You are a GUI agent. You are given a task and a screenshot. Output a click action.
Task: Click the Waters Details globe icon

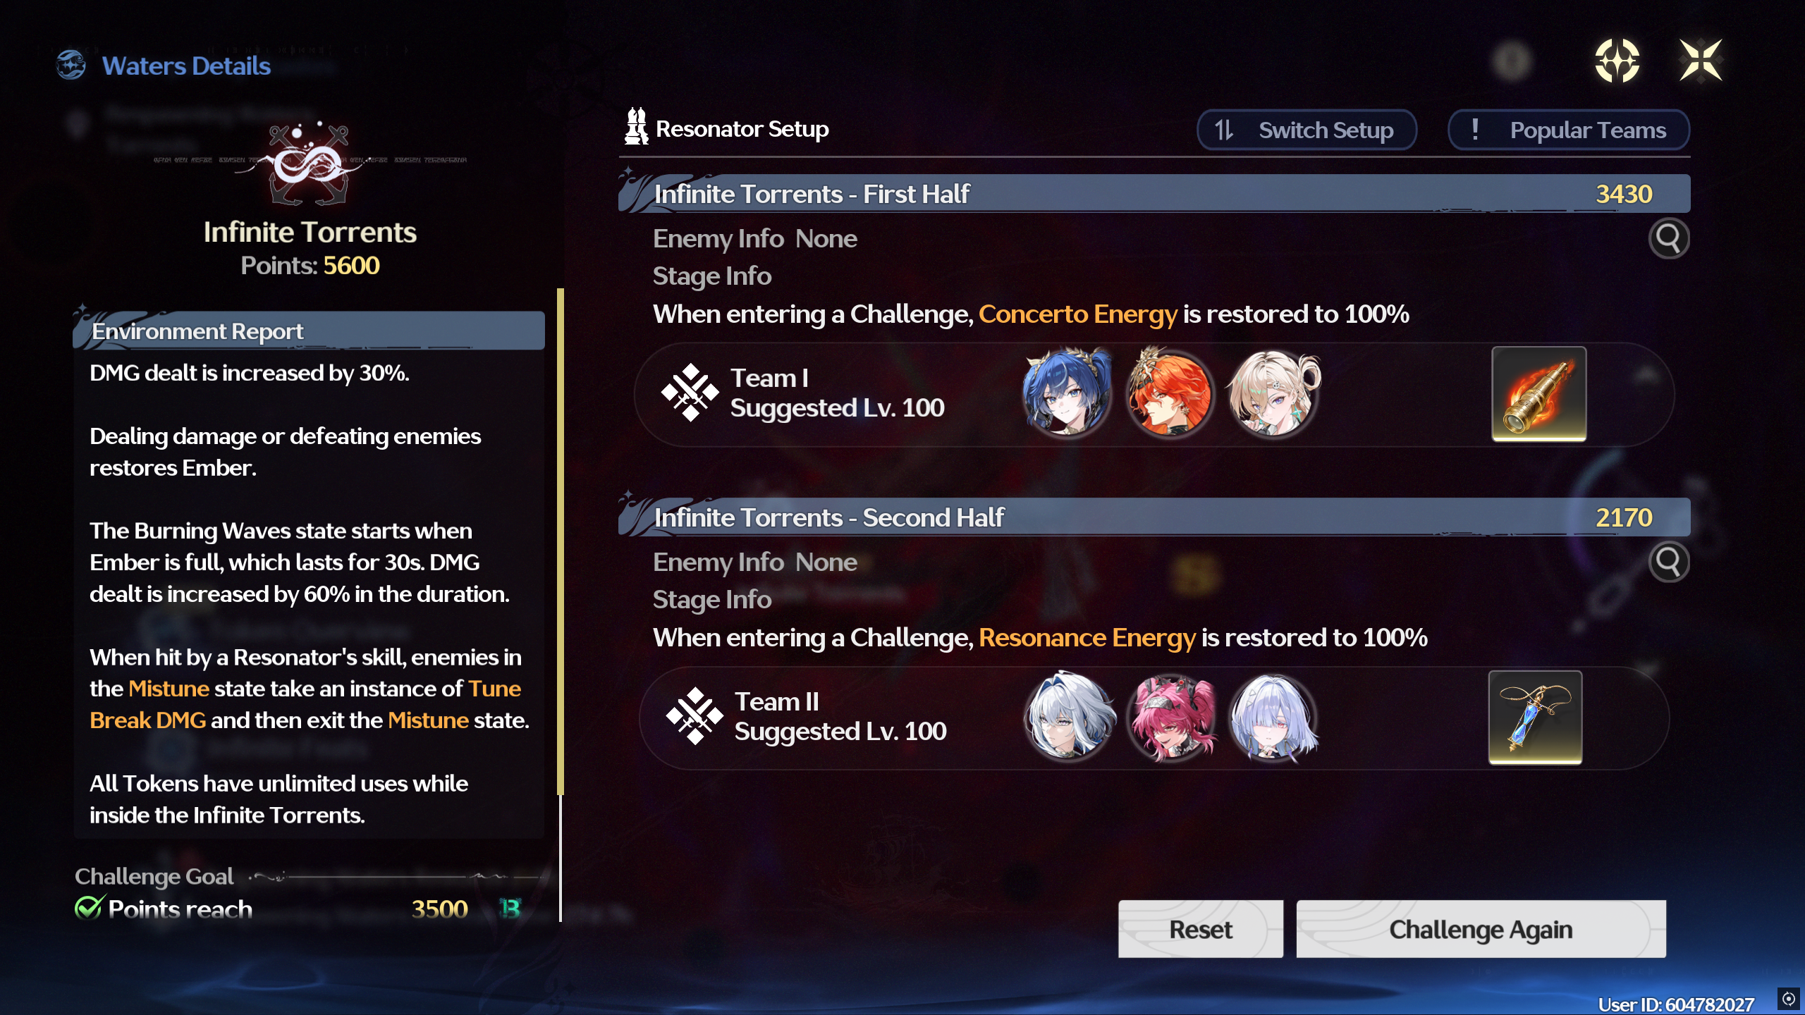click(71, 65)
